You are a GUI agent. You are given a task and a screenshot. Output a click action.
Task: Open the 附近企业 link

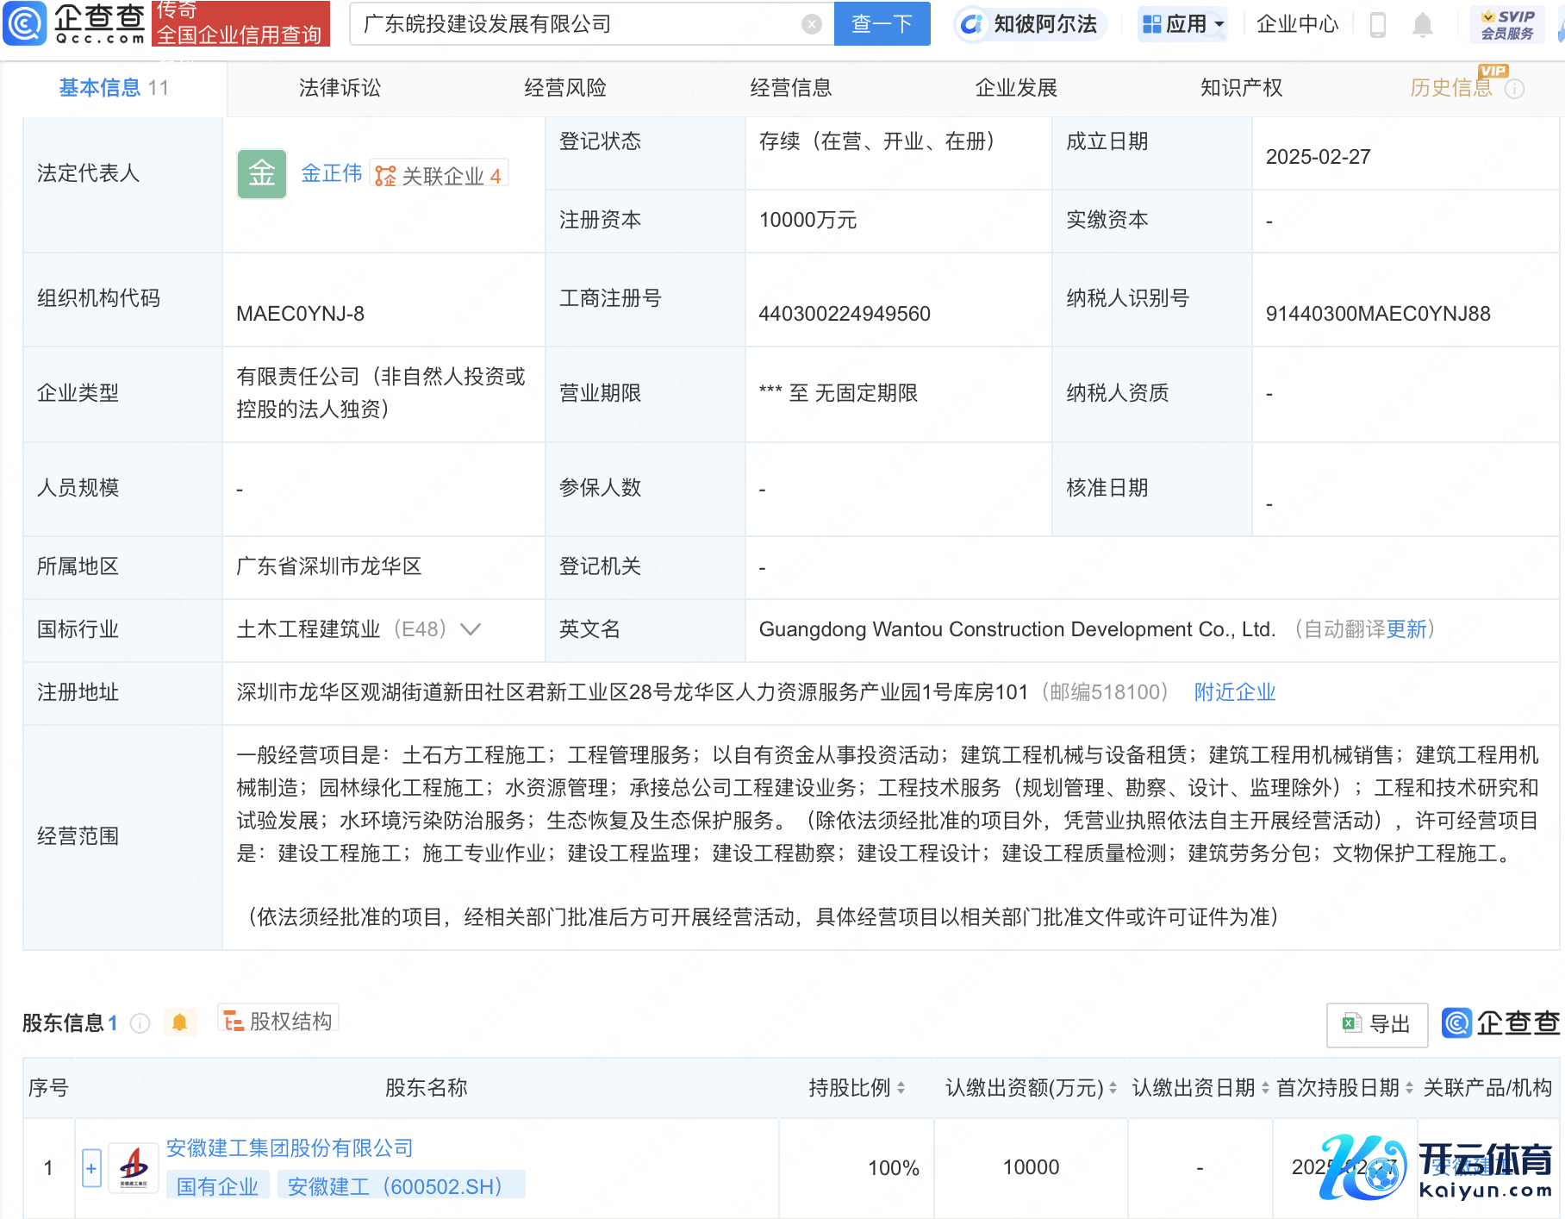1234,692
